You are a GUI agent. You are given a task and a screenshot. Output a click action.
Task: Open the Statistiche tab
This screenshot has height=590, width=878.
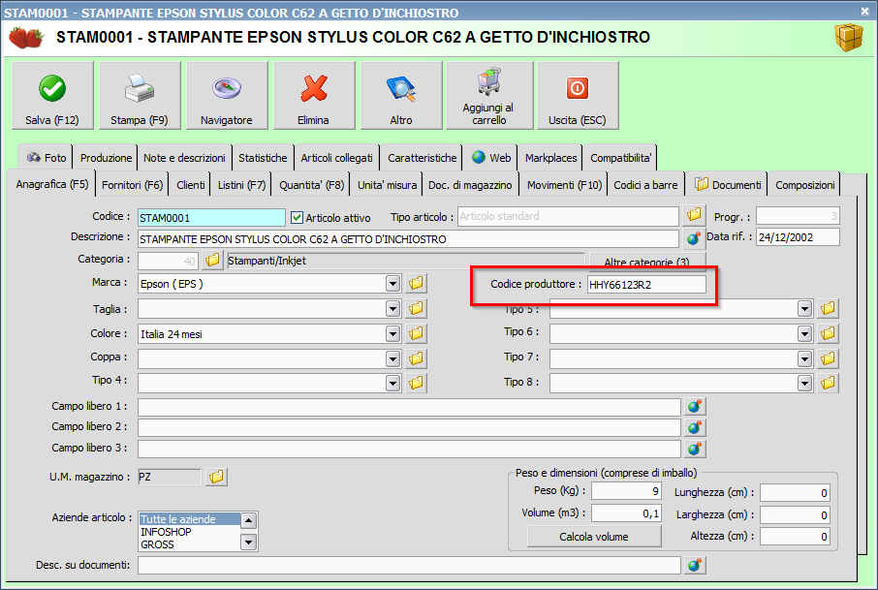(263, 158)
